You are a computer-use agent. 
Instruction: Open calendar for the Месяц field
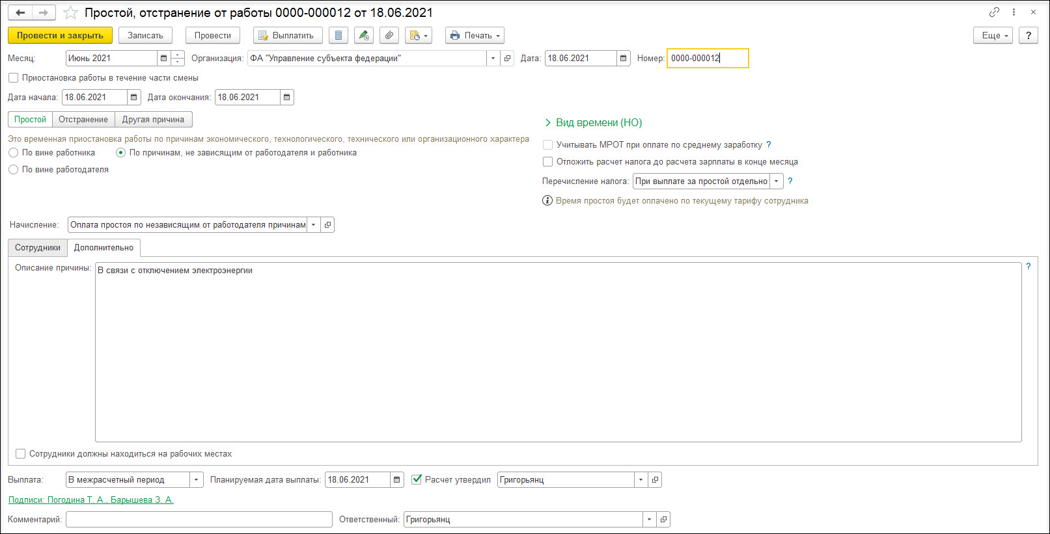click(x=163, y=59)
